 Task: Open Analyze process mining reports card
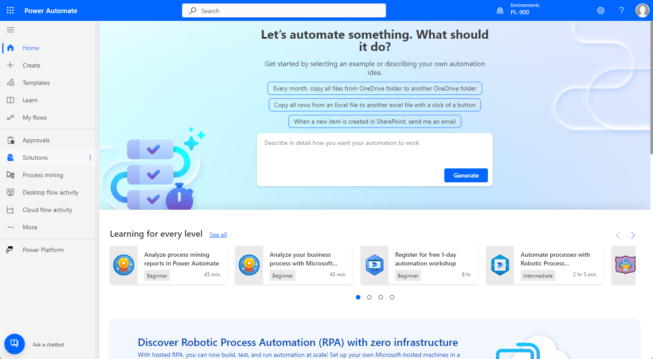(x=168, y=265)
